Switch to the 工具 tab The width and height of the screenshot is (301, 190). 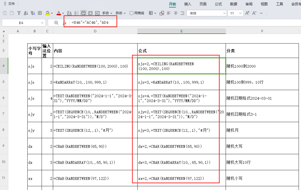point(280,4)
